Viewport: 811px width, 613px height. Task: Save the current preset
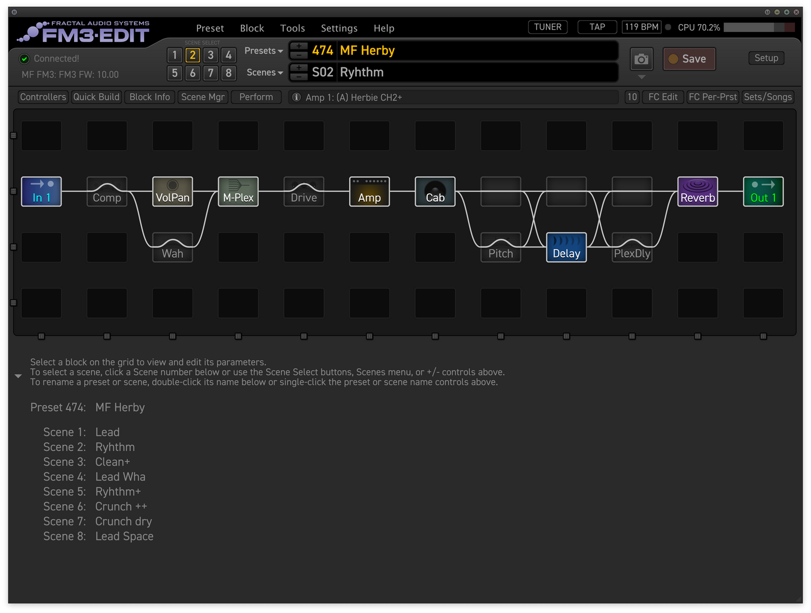coord(689,58)
